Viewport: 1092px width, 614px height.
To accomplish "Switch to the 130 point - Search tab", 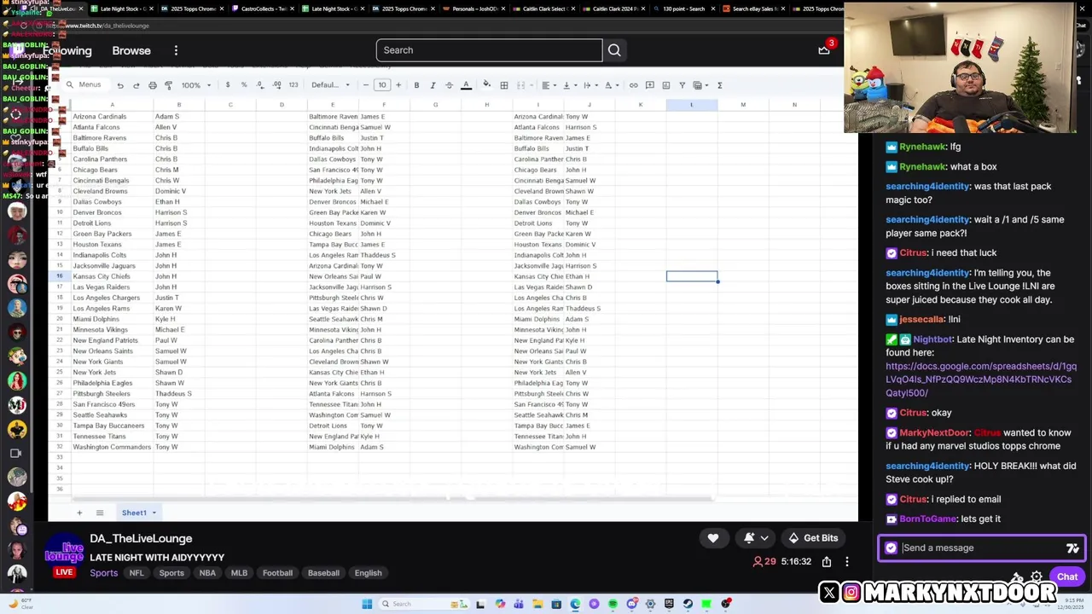I will coord(684,9).
